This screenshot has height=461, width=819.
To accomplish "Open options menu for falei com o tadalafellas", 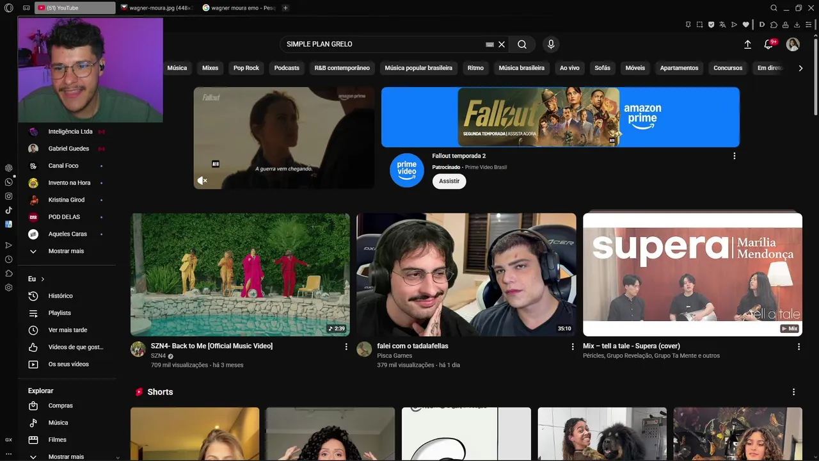I will [x=573, y=346].
